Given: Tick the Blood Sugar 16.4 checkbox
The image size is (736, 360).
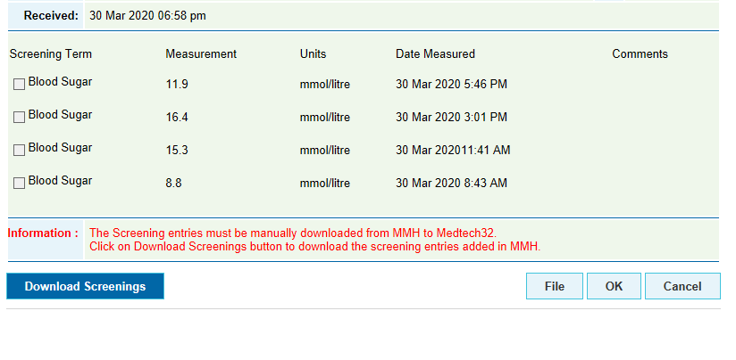Looking at the screenshot, I should (x=19, y=118).
